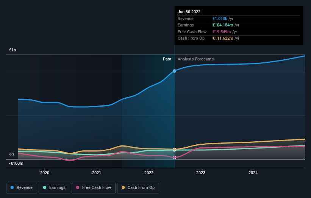Click the €1.010b revenue value in tooltip
Viewport: 311px width, 198px height.
[x=220, y=19]
